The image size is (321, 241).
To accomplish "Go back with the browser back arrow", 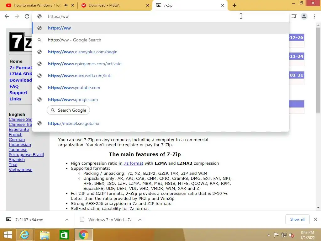I will (7, 16).
